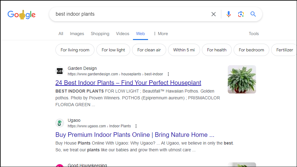
Task: Click the Google logo
Action: [x=22, y=14]
